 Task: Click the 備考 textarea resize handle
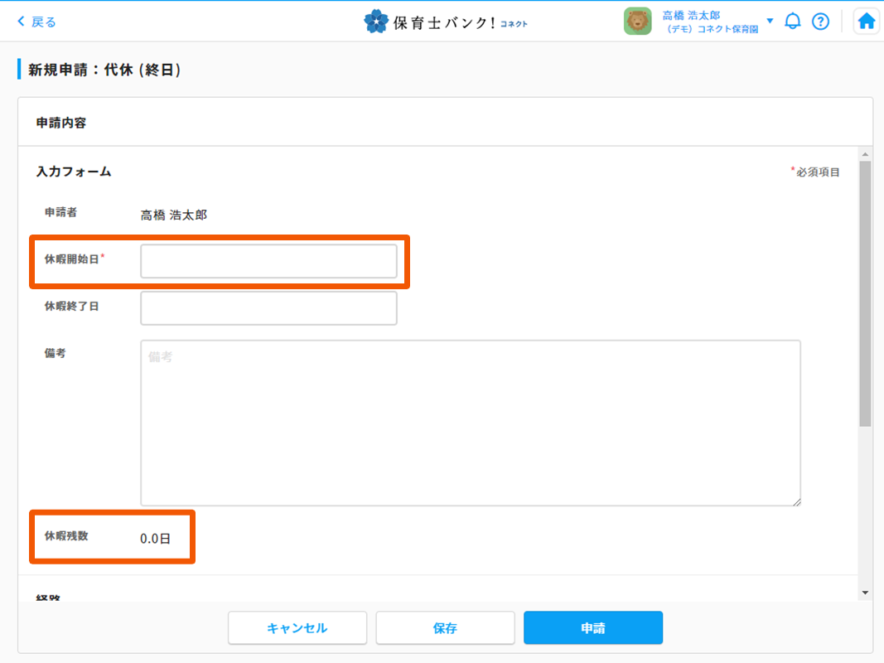pos(796,501)
